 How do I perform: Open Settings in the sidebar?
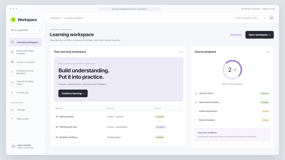point(25,110)
